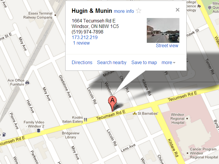Click Koolini Italian Eatery restaurant icon
This screenshot has width=219, height=164.
(86, 120)
